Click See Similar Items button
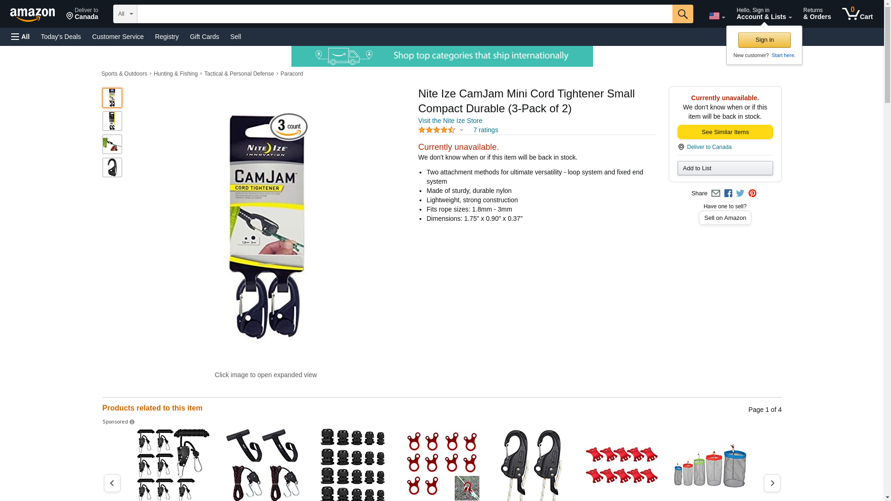The height and width of the screenshot is (501, 891). pyautogui.click(x=725, y=132)
